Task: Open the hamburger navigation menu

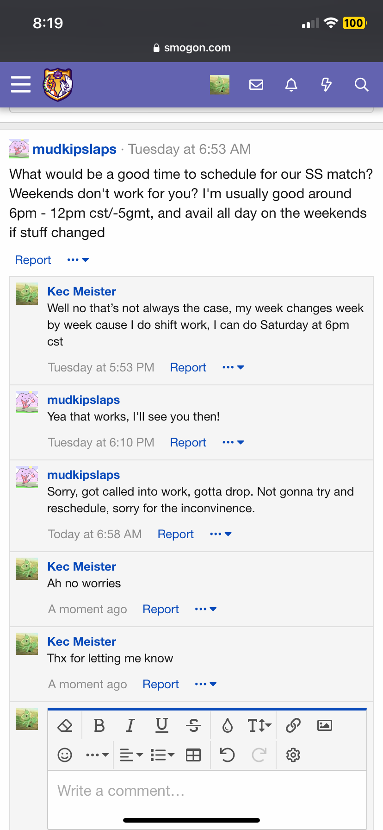Action: (21, 84)
